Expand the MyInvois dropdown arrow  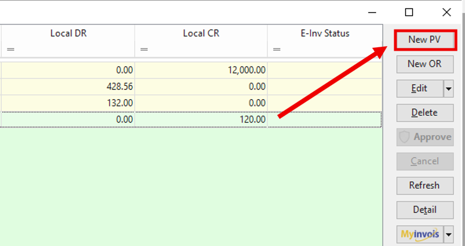click(448, 234)
